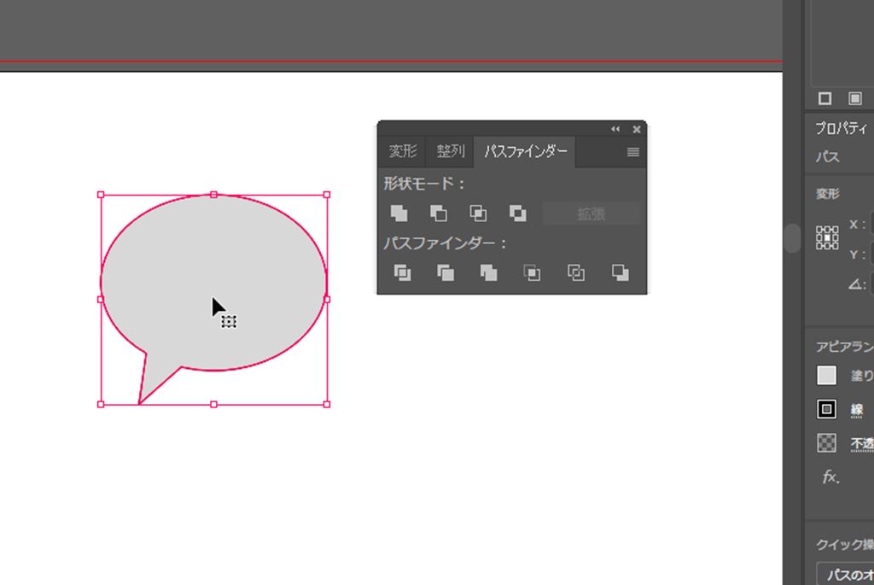Click the Divide pathfinder icon
Viewport: 874px width, 585px height.
402,272
